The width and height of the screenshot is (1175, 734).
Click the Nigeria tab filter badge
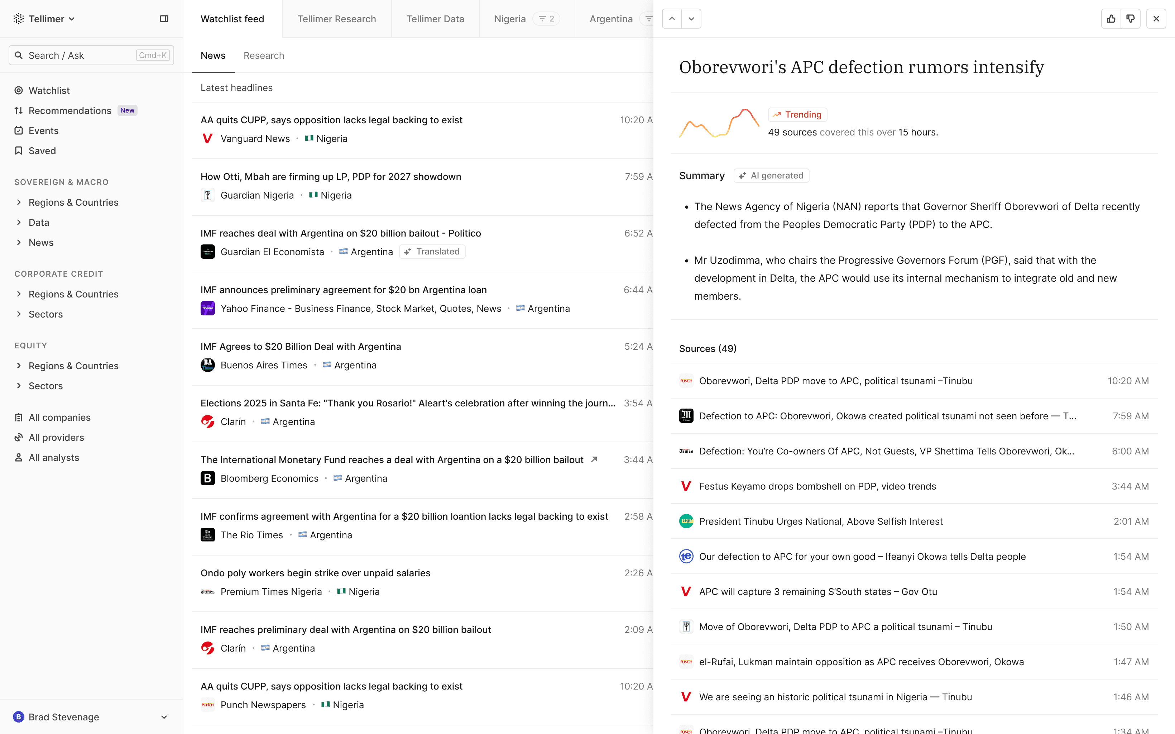[x=546, y=19]
